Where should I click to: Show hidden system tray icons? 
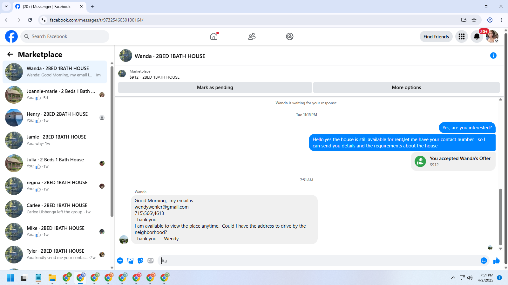(453, 278)
